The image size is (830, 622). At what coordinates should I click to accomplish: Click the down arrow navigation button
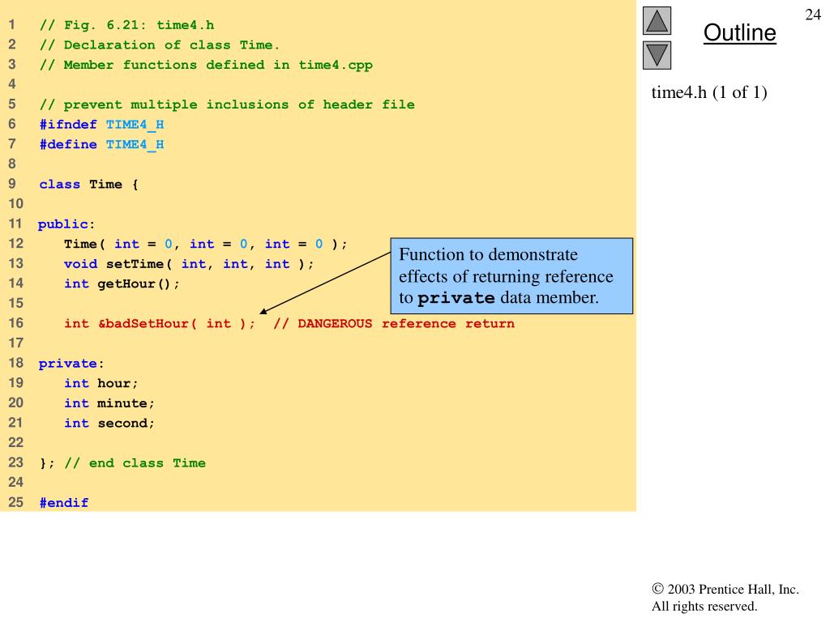[657, 55]
